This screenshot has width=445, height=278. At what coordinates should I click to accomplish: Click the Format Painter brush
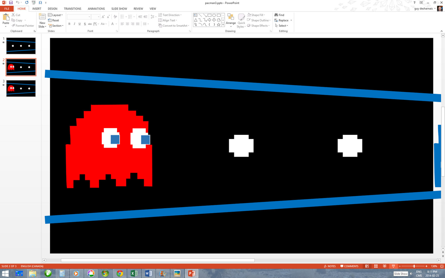click(23, 26)
